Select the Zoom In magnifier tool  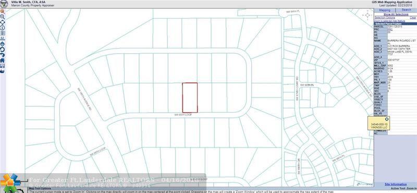[x=3, y=11]
